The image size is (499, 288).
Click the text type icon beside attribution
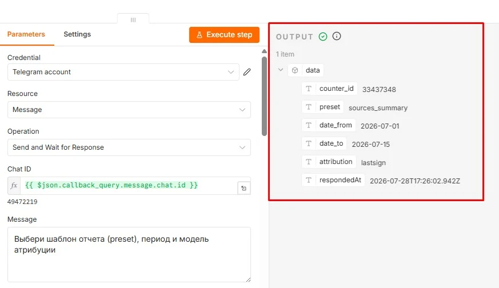click(309, 162)
